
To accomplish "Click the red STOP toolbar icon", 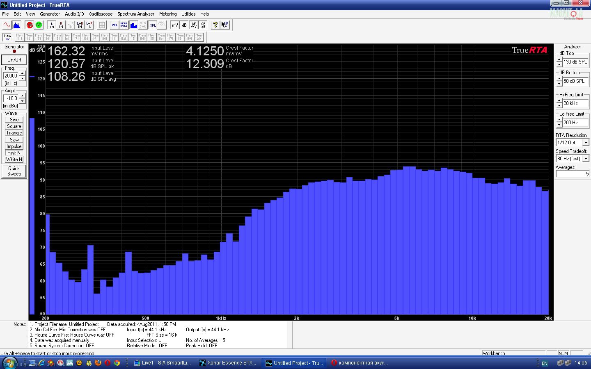I will pyautogui.click(x=30, y=25).
